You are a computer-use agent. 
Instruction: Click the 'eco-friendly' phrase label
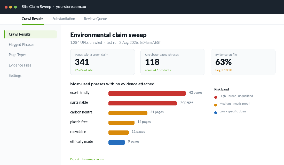80,93
